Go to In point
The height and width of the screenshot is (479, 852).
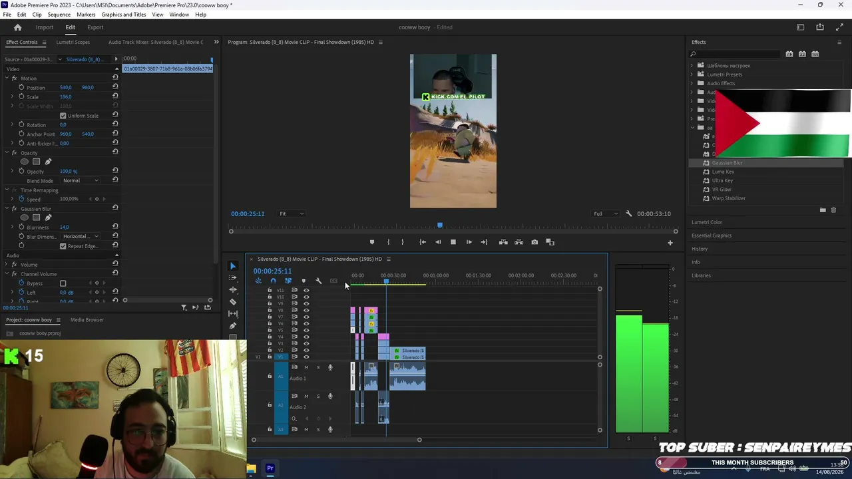point(423,242)
